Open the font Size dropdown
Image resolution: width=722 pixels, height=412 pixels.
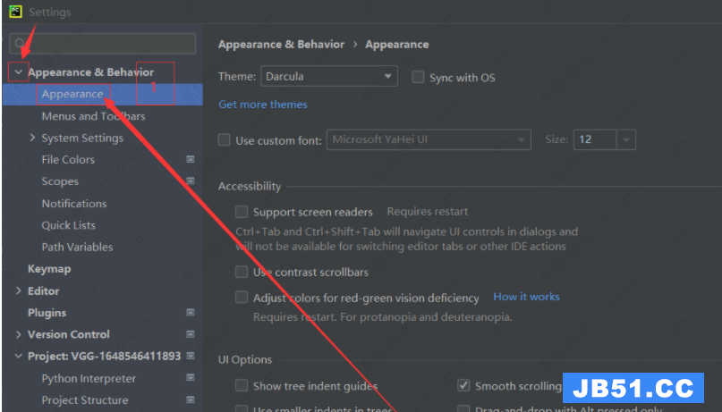626,139
